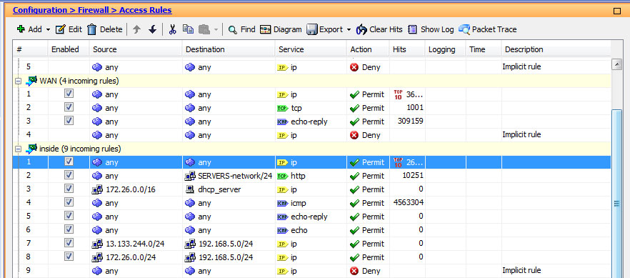
Task: Cut the rule using the scissors icon
Action: click(173, 29)
